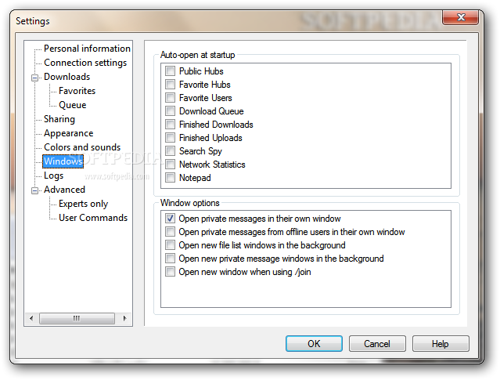Click the OK button
This screenshot has height=380, width=500.
pyautogui.click(x=314, y=344)
